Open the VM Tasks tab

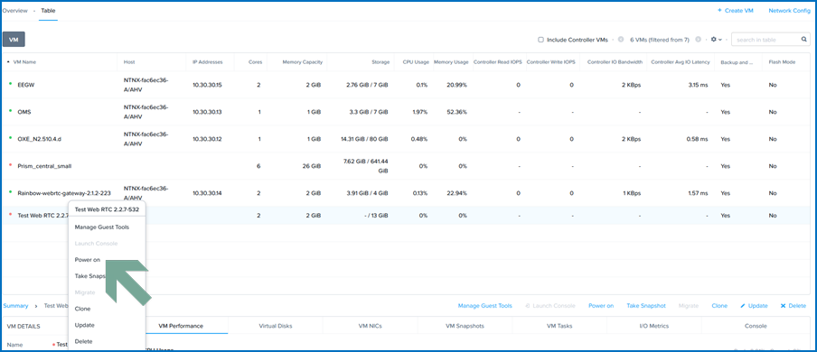tap(559, 326)
